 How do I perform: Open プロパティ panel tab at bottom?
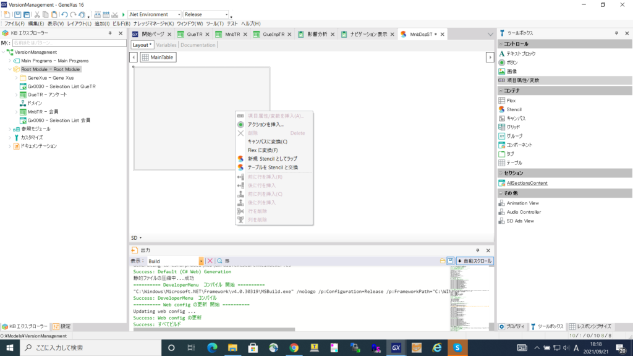click(x=511, y=326)
